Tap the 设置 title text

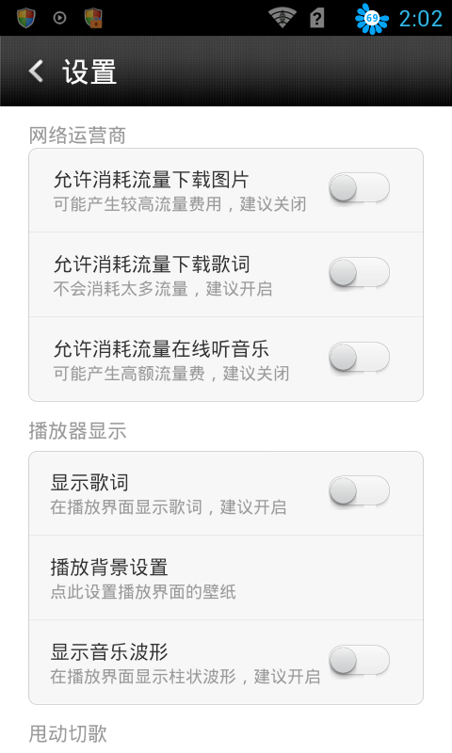(x=89, y=72)
